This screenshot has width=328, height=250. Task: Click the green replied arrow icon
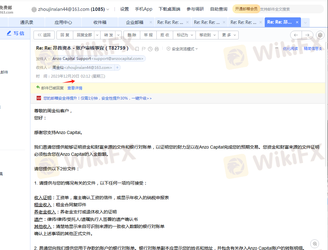[x=38, y=87]
